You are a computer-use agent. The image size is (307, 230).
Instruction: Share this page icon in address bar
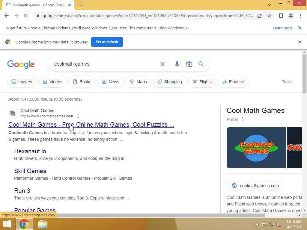tap(260, 16)
